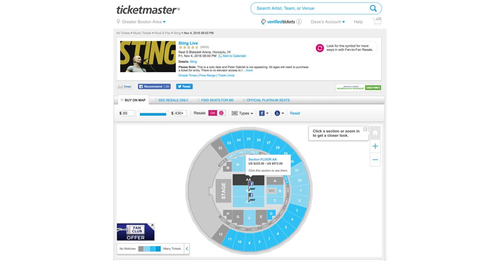Click the Email share icon
Viewport: 500px width, 261px height.
pos(125,86)
